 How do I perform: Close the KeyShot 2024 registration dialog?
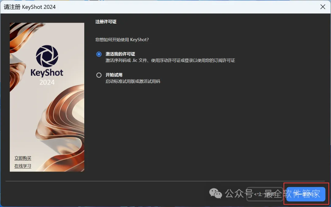[323, 7]
